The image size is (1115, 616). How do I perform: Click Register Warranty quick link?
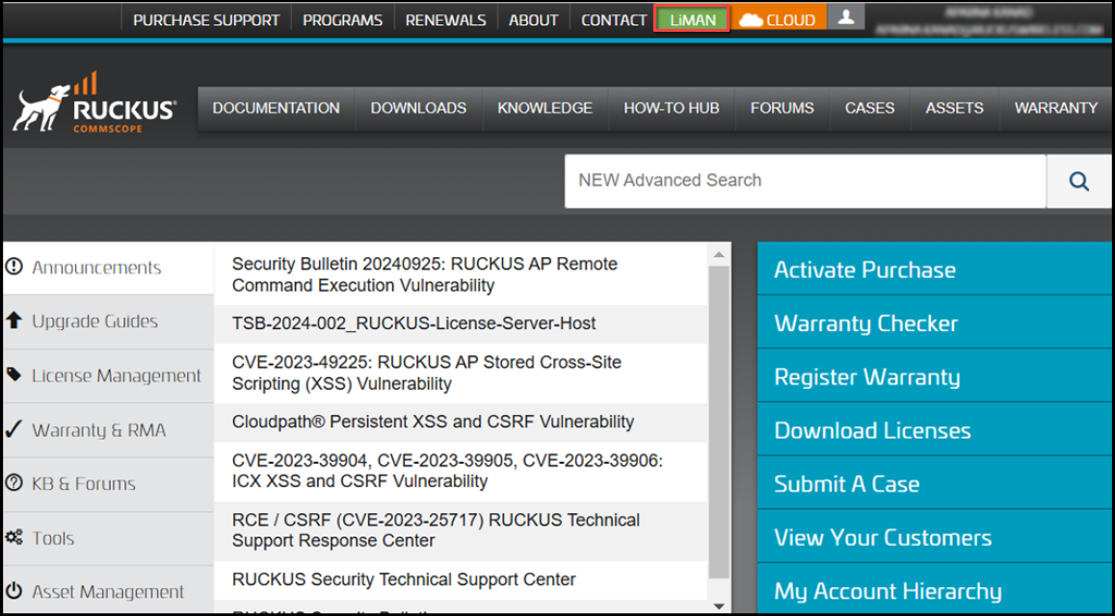(935, 376)
